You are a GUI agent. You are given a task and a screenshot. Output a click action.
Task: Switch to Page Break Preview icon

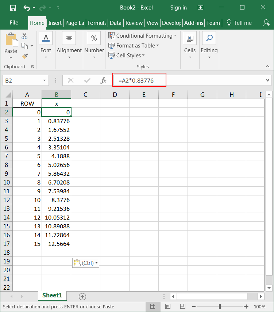(182, 307)
